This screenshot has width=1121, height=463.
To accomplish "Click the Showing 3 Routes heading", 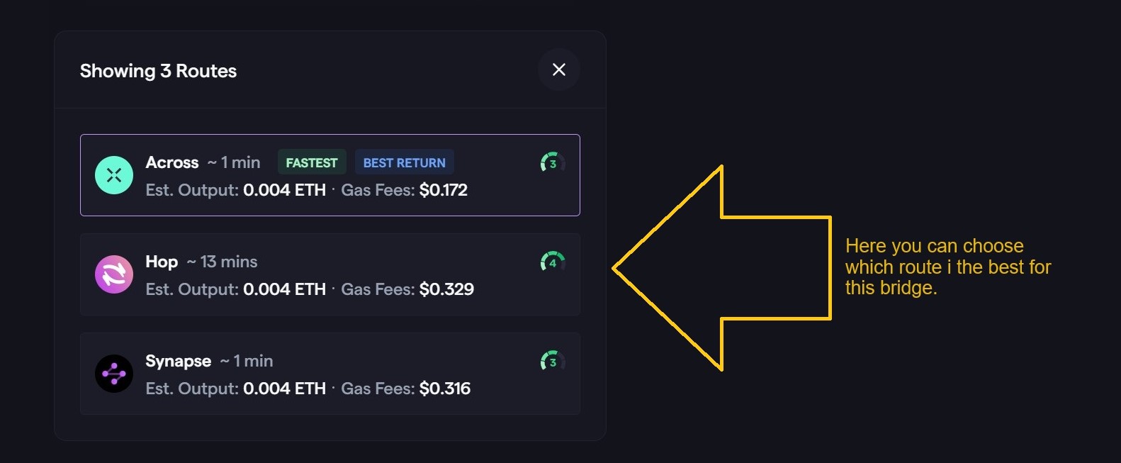I will click(x=158, y=71).
